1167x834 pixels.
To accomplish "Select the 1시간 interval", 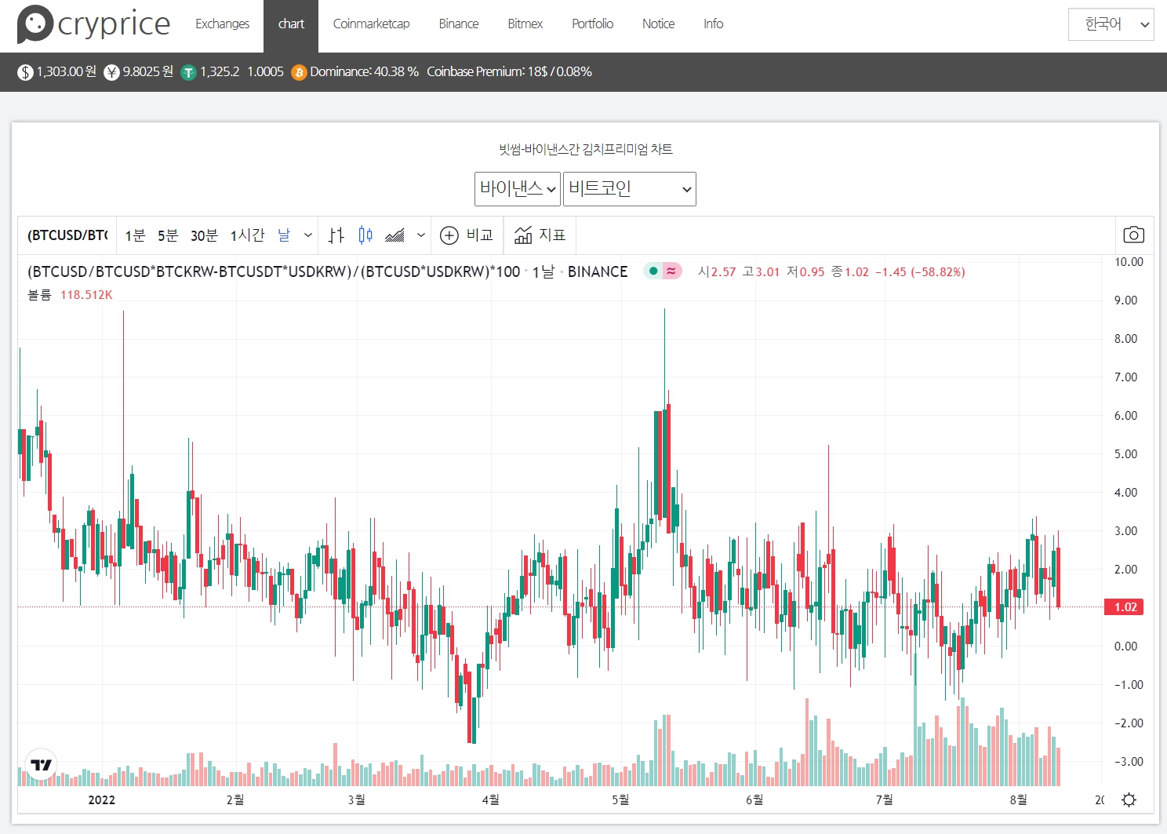I will tap(247, 235).
